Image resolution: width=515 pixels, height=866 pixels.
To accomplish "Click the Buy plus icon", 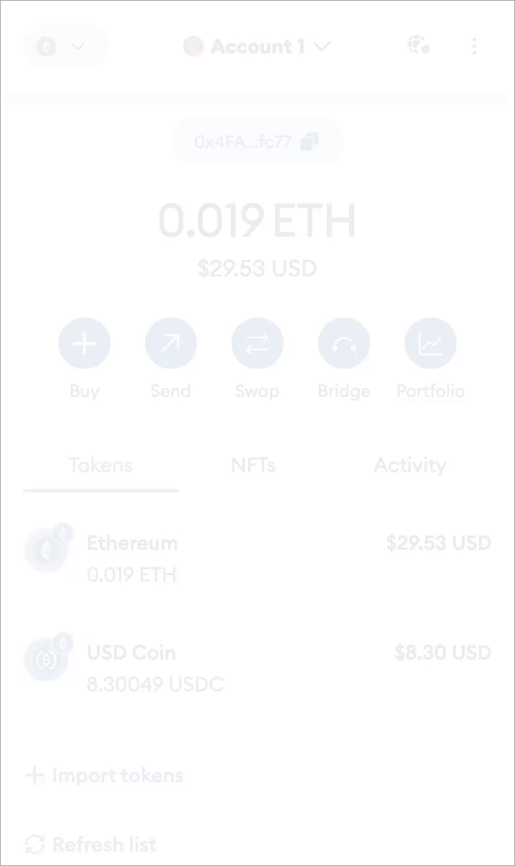I will coord(84,343).
